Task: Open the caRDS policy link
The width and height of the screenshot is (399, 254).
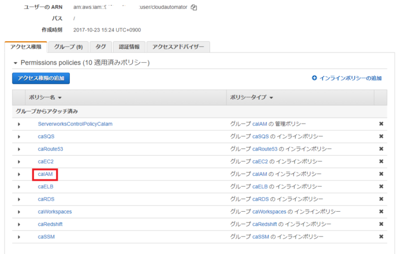Action: point(46,199)
